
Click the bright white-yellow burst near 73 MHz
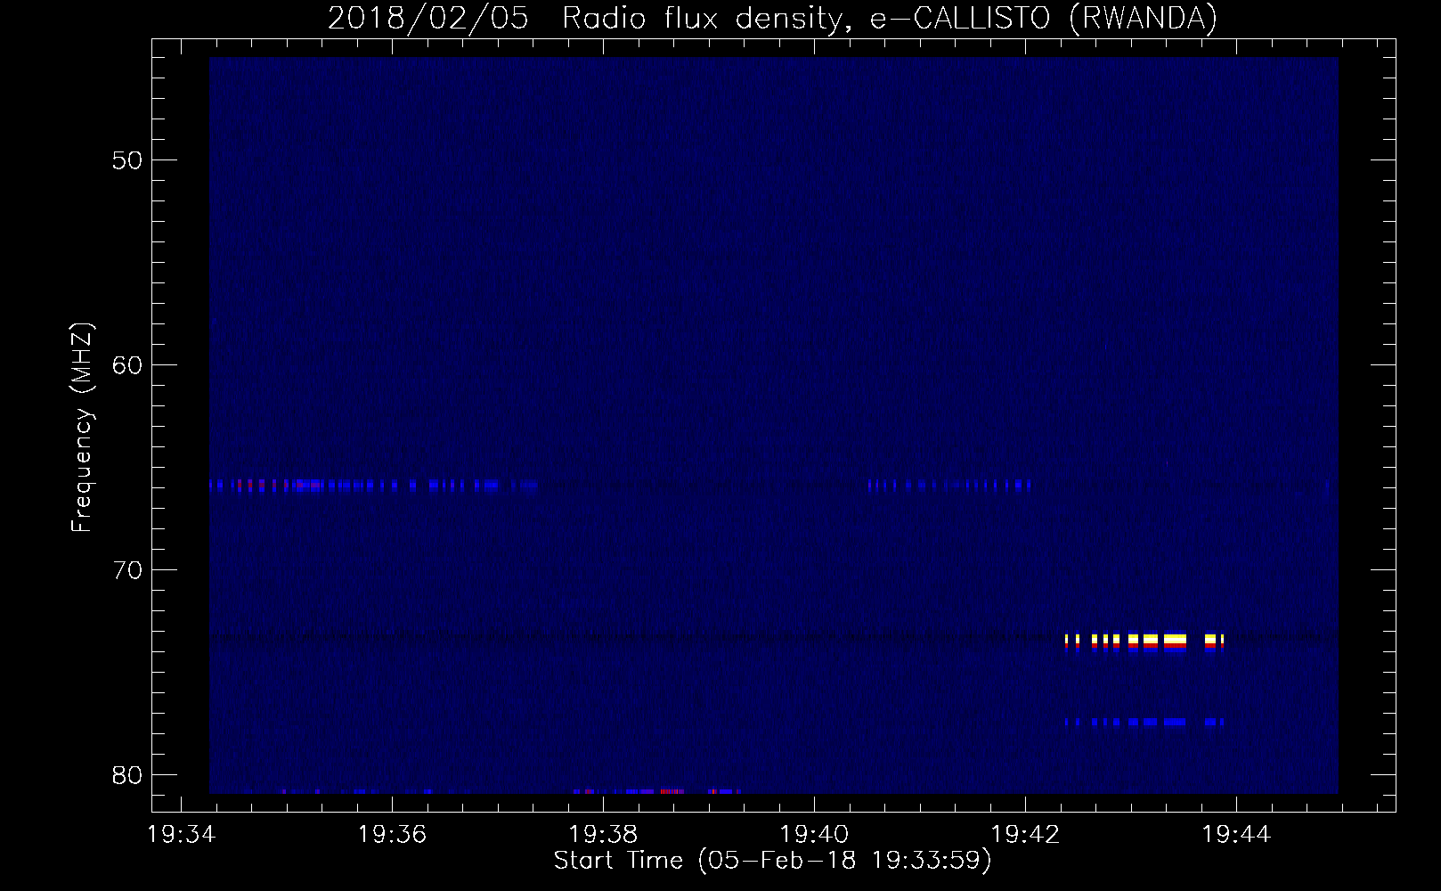(1144, 642)
